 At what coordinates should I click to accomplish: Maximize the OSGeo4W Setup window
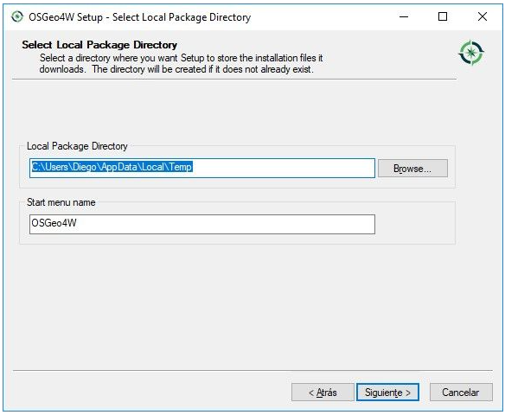pyautogui.click(x=443, y=16)
